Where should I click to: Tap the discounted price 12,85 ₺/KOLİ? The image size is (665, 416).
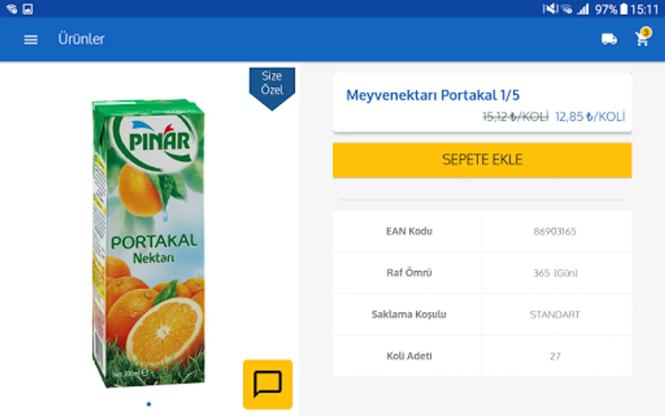coord(590,116)
